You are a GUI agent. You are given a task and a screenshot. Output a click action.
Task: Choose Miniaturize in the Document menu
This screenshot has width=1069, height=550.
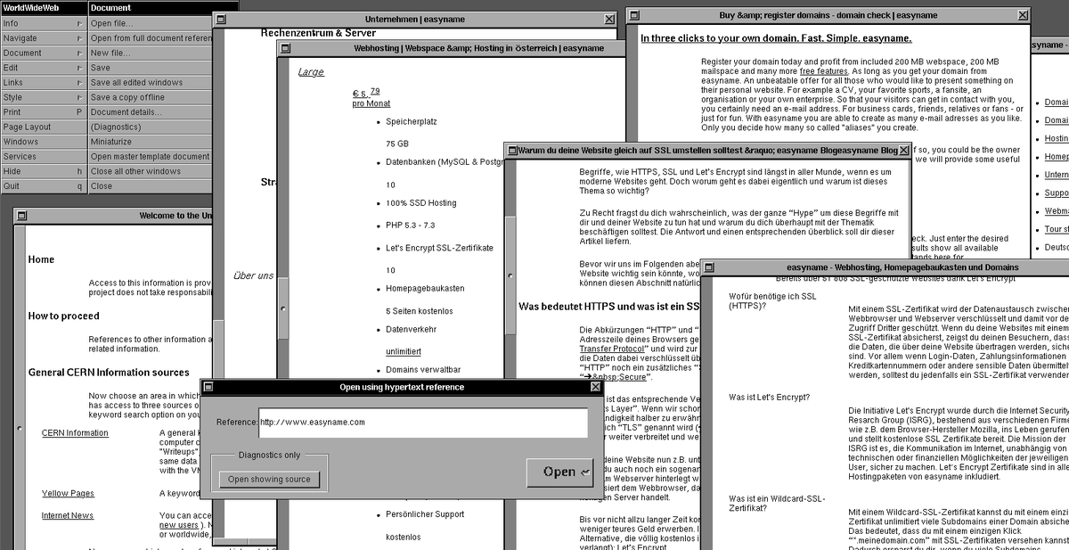click(150, 142)
